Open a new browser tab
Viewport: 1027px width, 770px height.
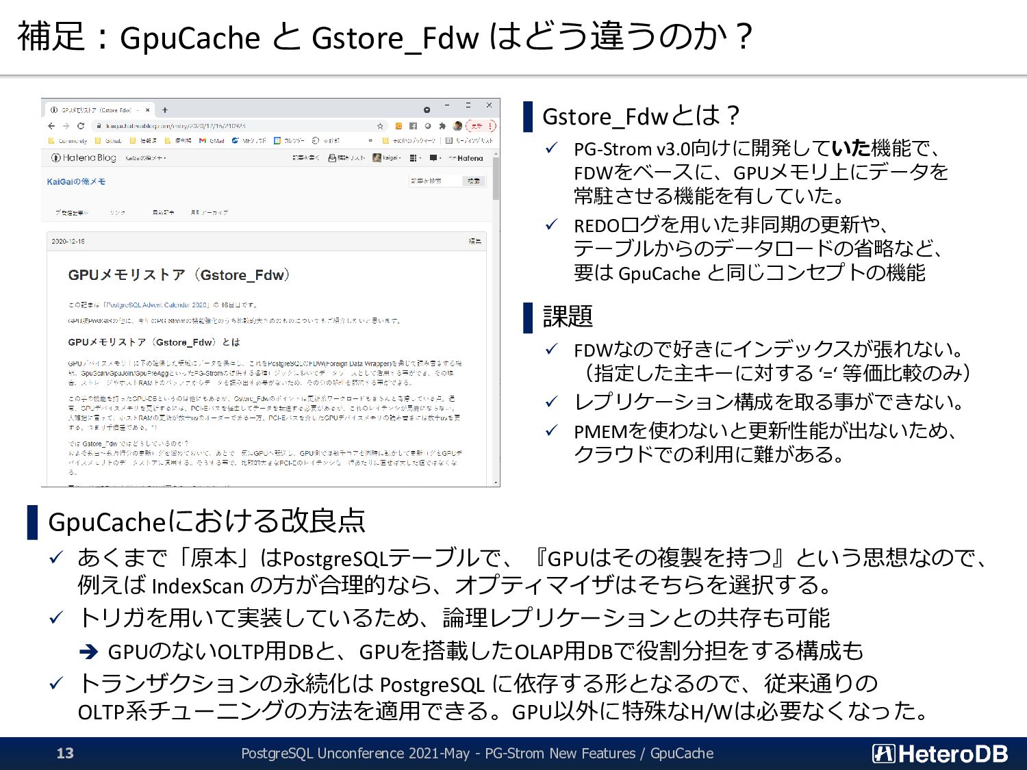pyautogui.click(x=165, y=110)
